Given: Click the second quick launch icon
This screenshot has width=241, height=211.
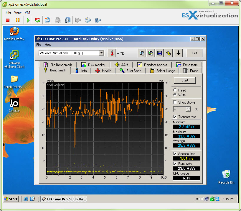Looking at the screenshot, I should pyautogui.click(x=32, y=199).
